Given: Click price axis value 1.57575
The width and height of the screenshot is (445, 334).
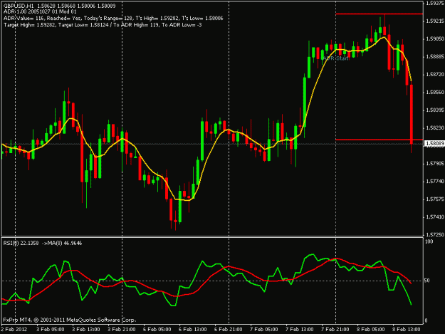Looking at the screenshot, I should coord(435,199).
